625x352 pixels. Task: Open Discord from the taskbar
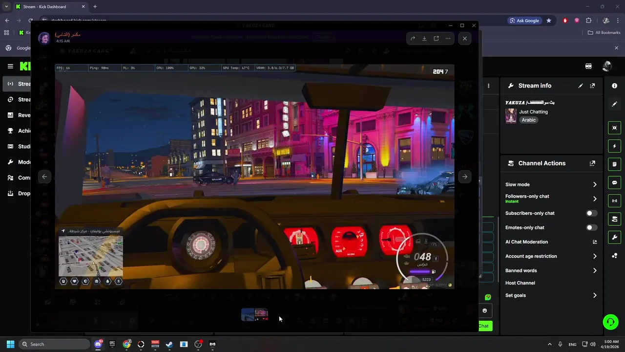[98, 344]
